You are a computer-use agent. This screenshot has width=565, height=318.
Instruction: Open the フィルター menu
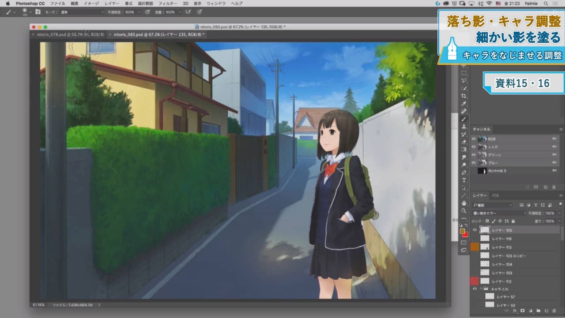coord(168,3)
